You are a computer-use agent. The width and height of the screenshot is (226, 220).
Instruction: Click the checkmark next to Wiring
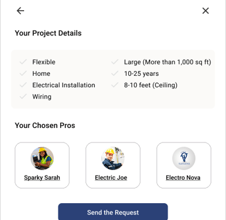coord(24,97)
